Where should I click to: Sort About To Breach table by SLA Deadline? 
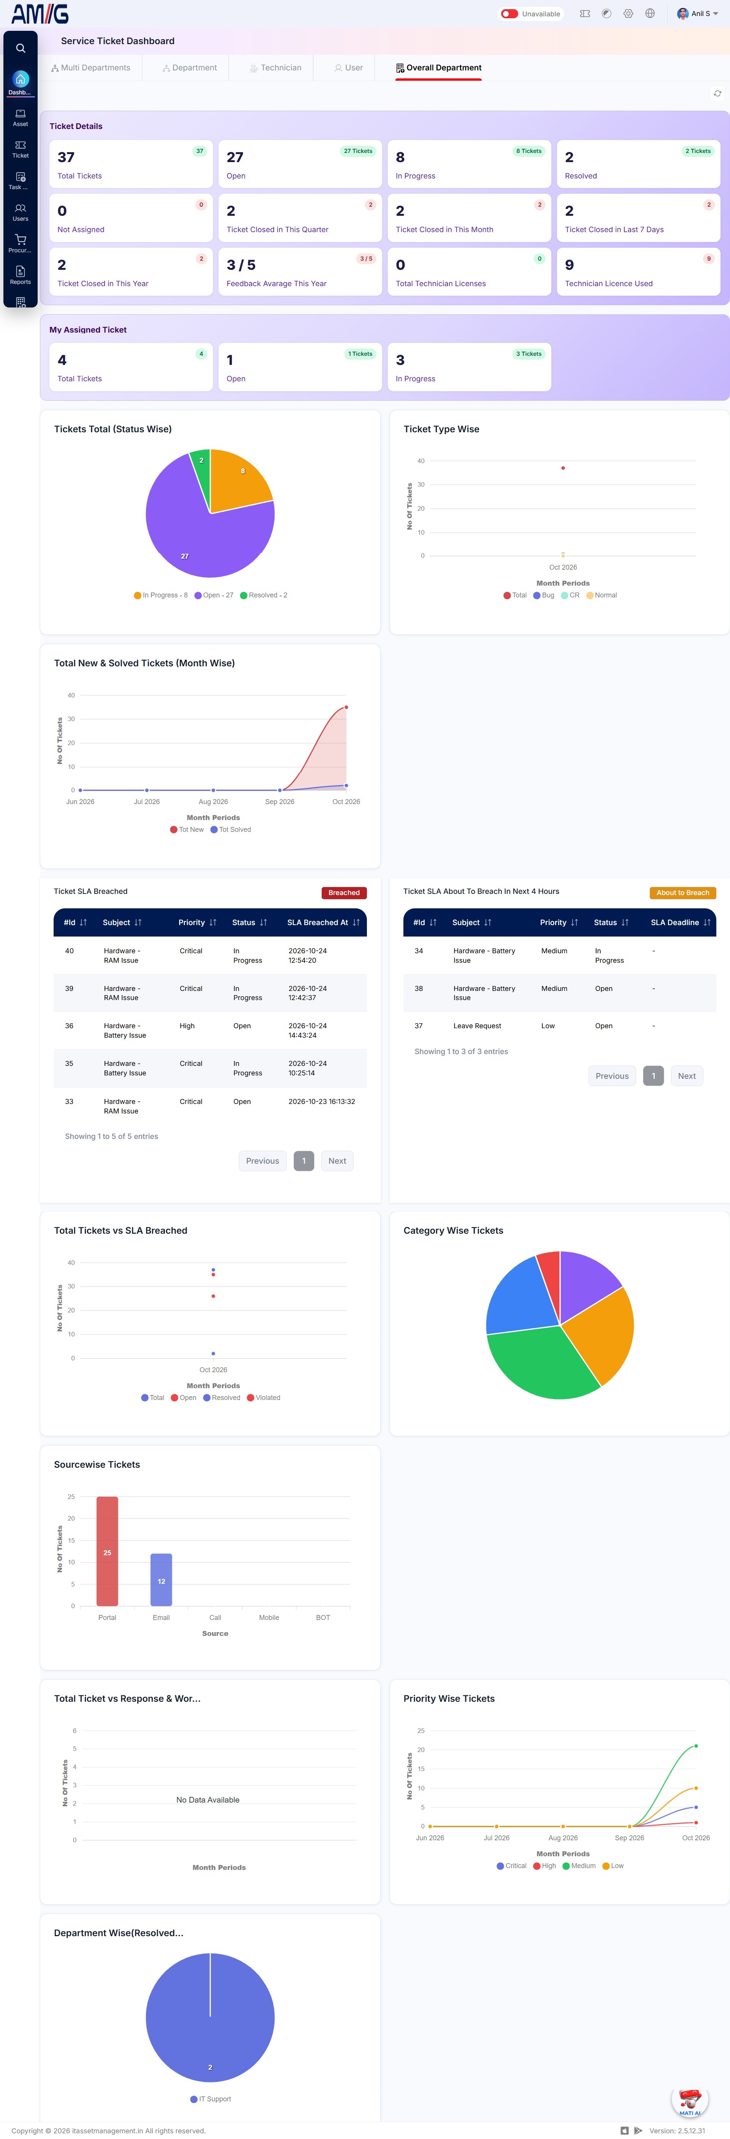680,922
